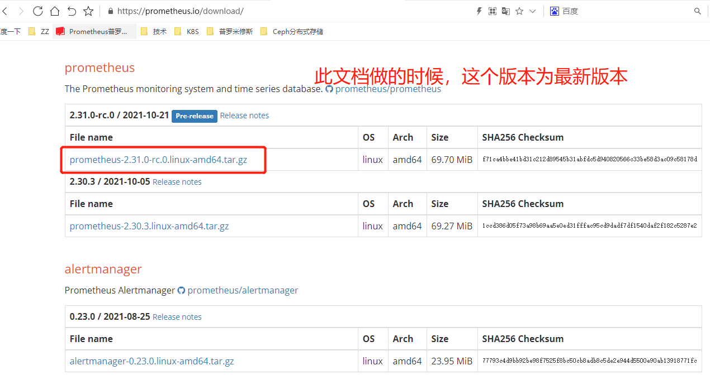
Task: Open the ZZ bookmarks folder
Action: 39,31
